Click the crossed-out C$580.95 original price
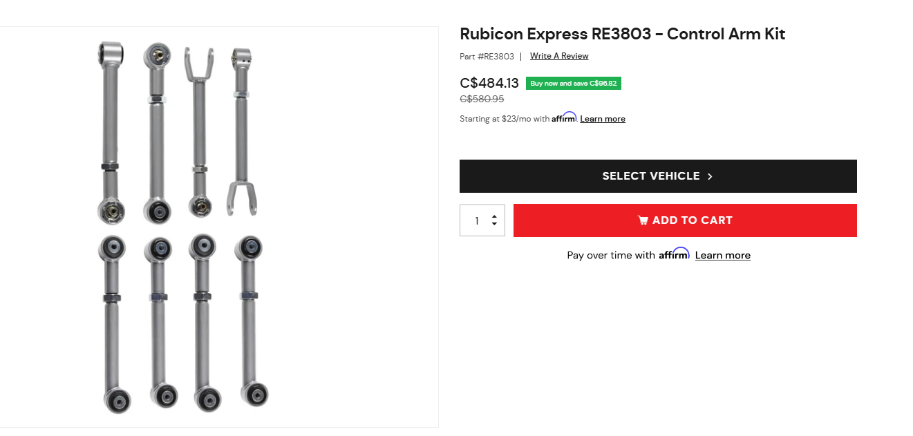This screenshot has height=436, width=913. point(482,99)
